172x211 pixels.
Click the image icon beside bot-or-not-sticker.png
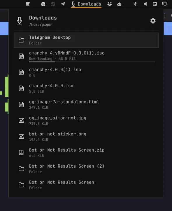pyautogui.click(x=21, y=137)
